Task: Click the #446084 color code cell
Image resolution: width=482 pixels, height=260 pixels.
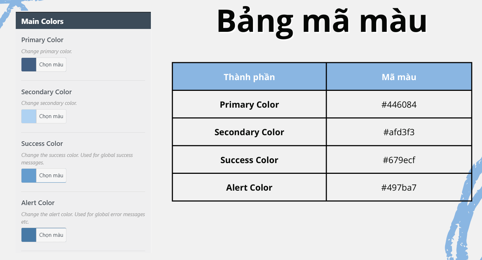Action: pos(399,105)
